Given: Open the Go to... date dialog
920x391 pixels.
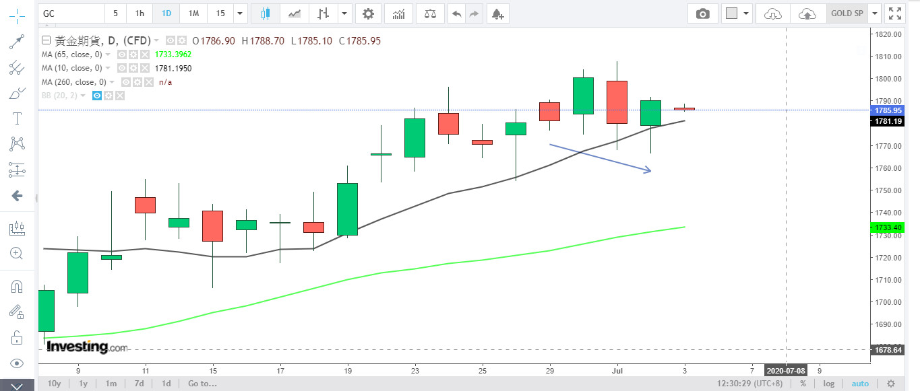Looking at the screenshot, I should [203, 384].
